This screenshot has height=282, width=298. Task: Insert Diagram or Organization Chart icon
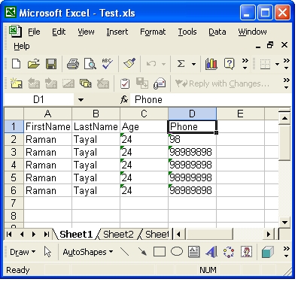pos(229,252)
